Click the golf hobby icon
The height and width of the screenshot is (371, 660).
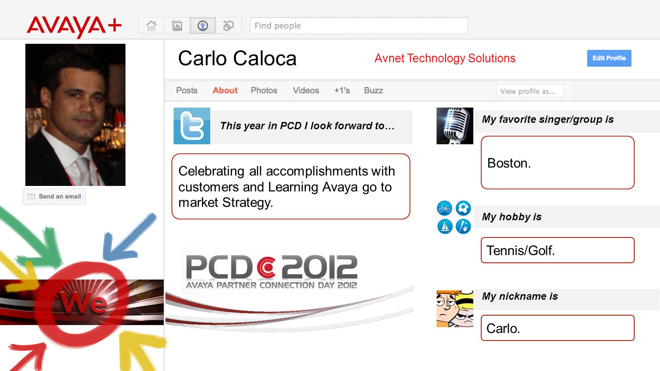[x=463, y=226]
